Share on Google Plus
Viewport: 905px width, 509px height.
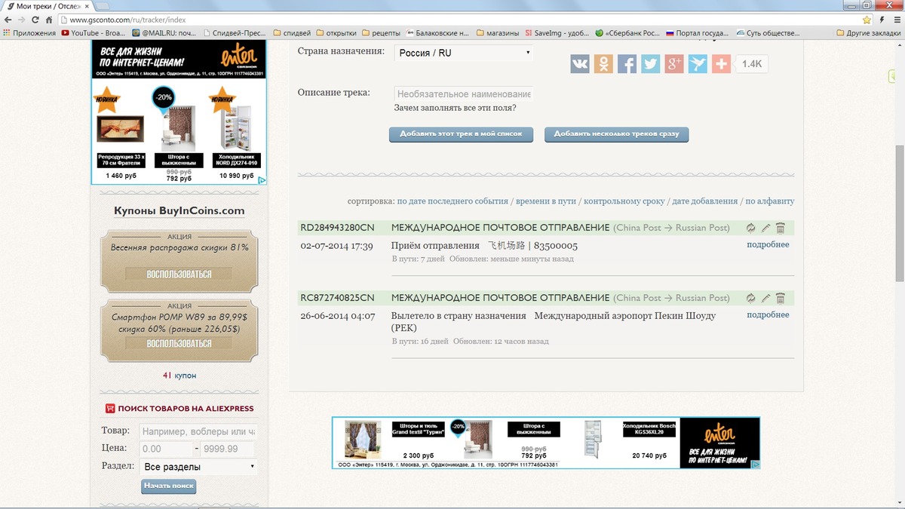674,64
